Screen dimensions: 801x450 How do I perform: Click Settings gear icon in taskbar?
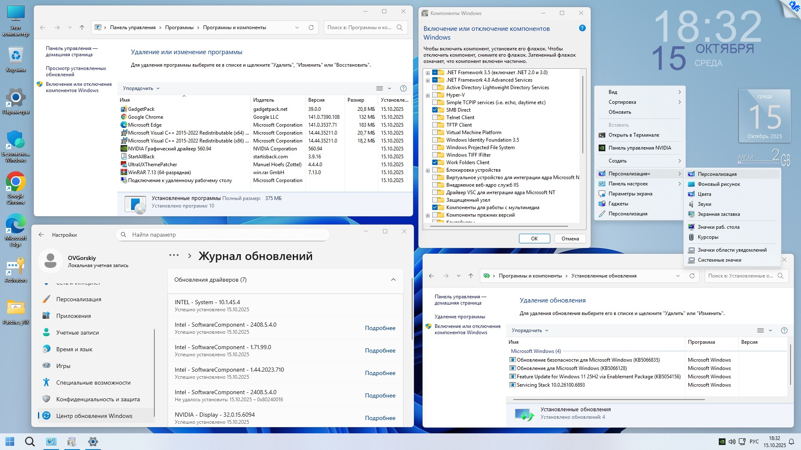click(x=93, y=442)
